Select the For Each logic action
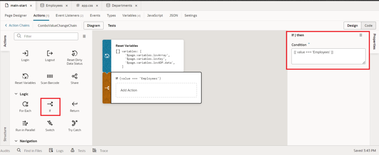The image size is (379, 155). (25, 107)
